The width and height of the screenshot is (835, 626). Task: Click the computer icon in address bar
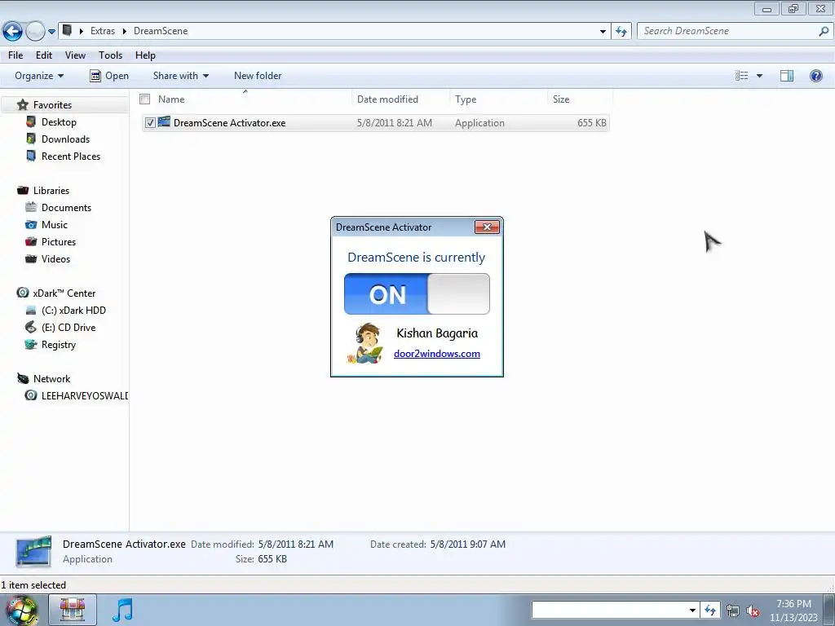pyautogui.click(x=67, y=30)
